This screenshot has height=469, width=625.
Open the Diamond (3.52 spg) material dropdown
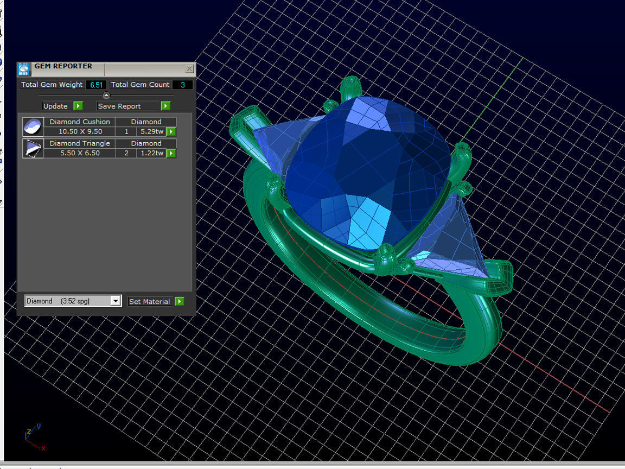[x=73, y=301]
